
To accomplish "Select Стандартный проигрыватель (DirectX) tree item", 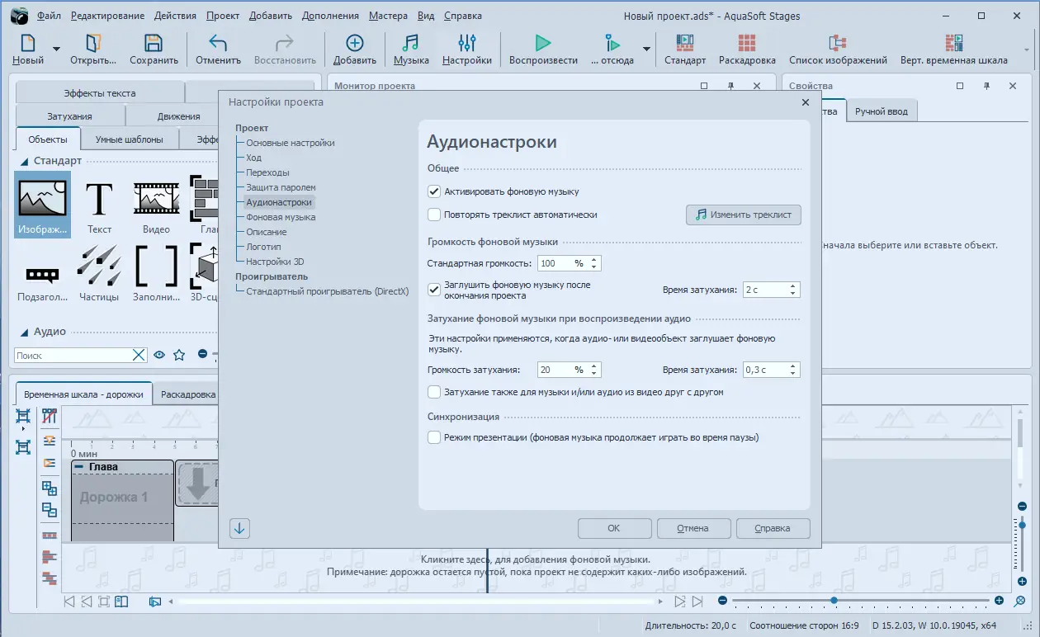I will point(328,291).
